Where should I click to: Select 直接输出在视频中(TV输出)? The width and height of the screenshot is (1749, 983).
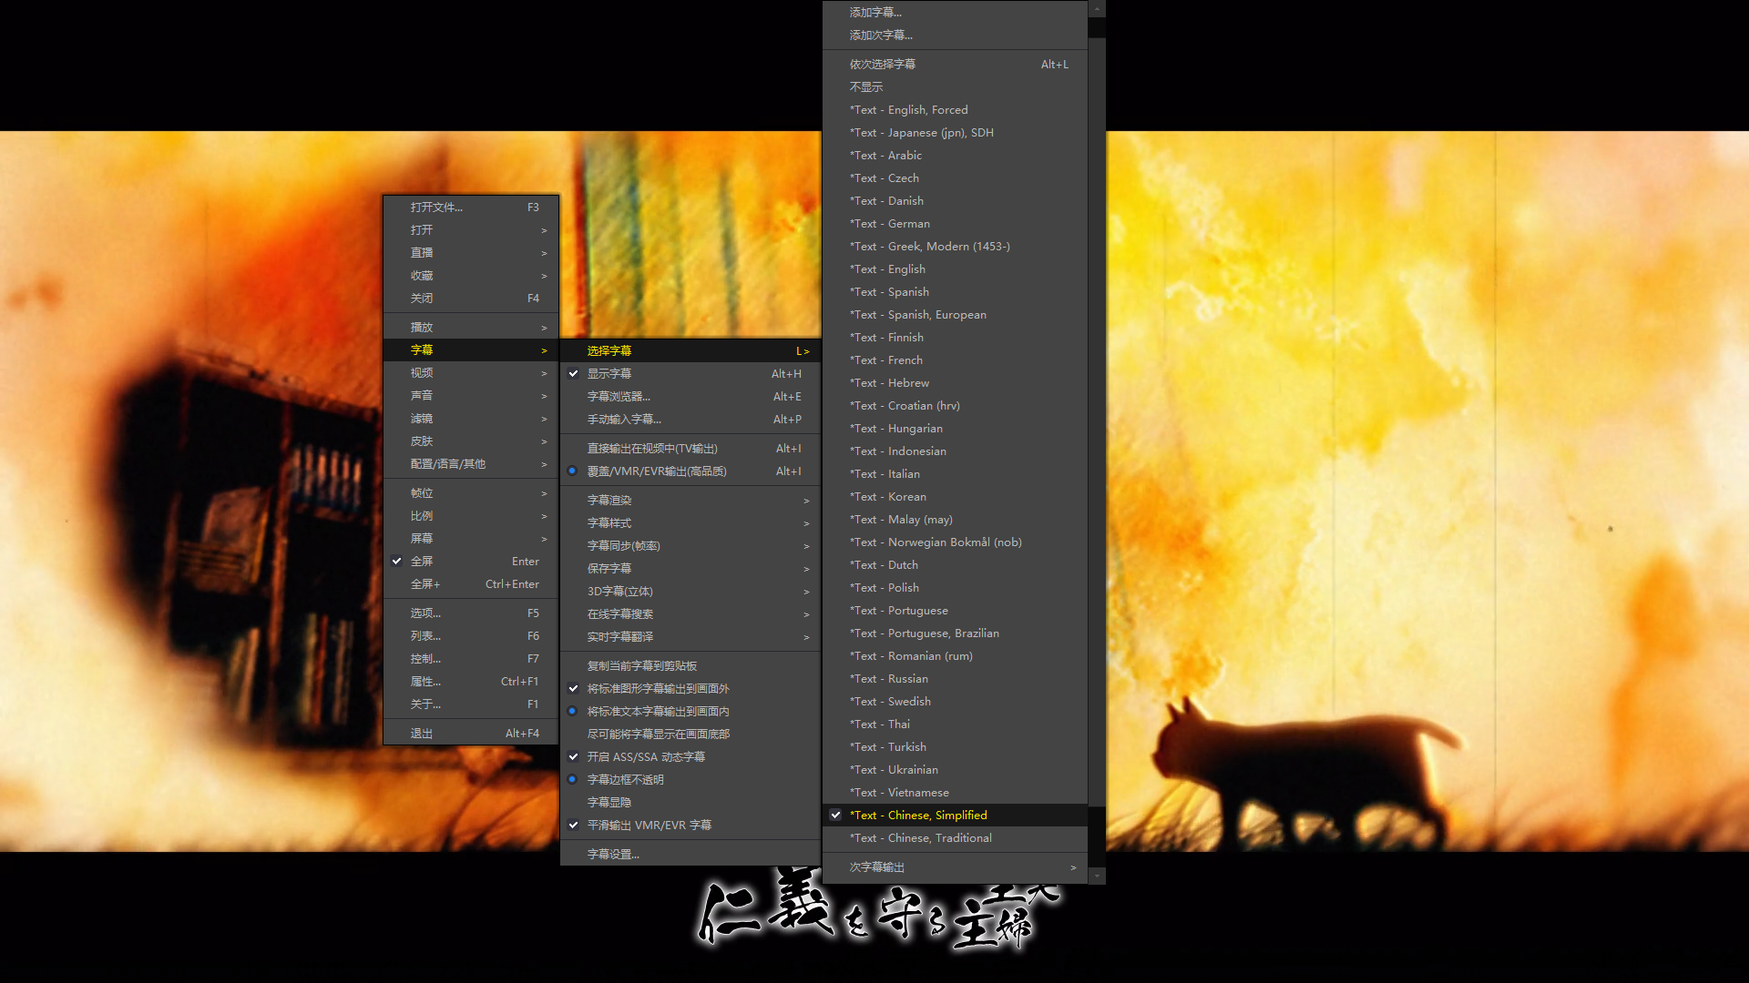(x=690, y=449)
